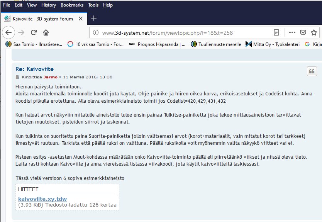Bookmark this page with star icon
Screen dimensions: 322x222
tap(314, 32)
